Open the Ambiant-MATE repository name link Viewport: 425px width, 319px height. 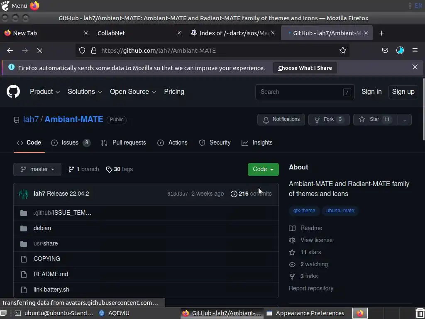click(74, 119)
